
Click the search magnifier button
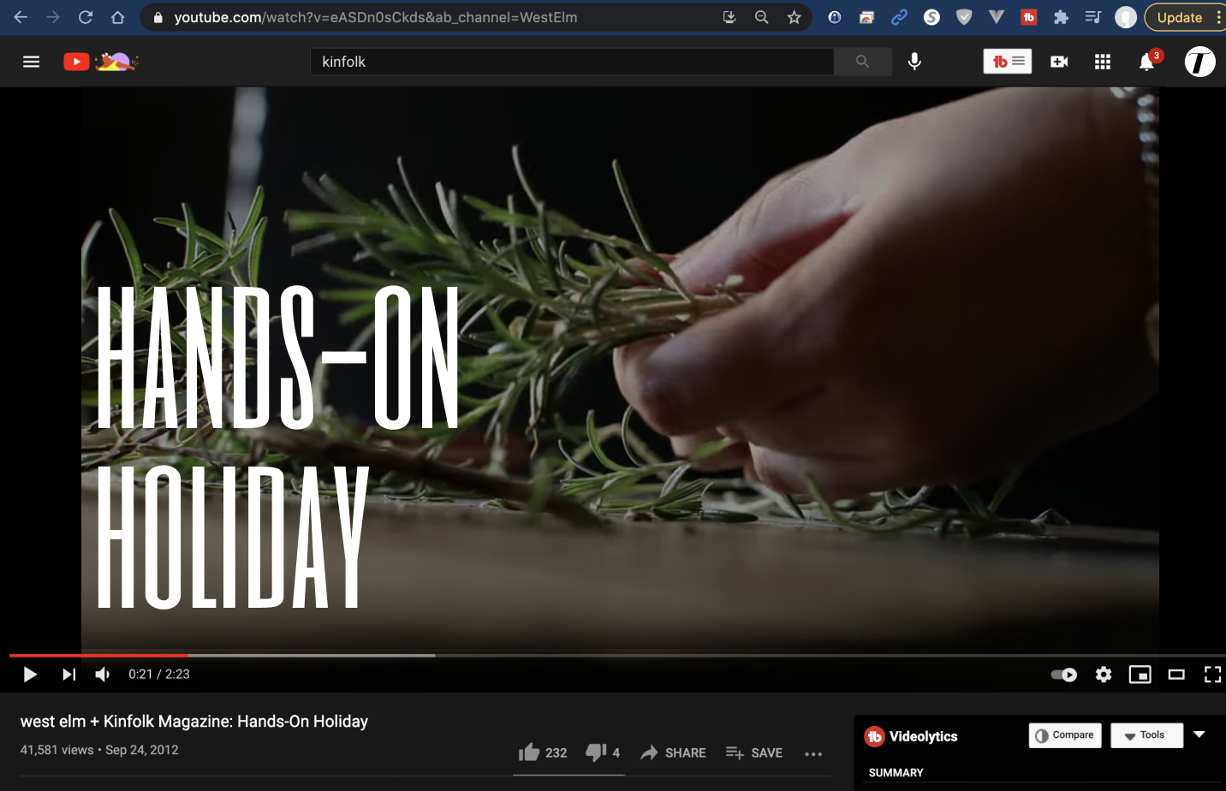coord(862,62)
